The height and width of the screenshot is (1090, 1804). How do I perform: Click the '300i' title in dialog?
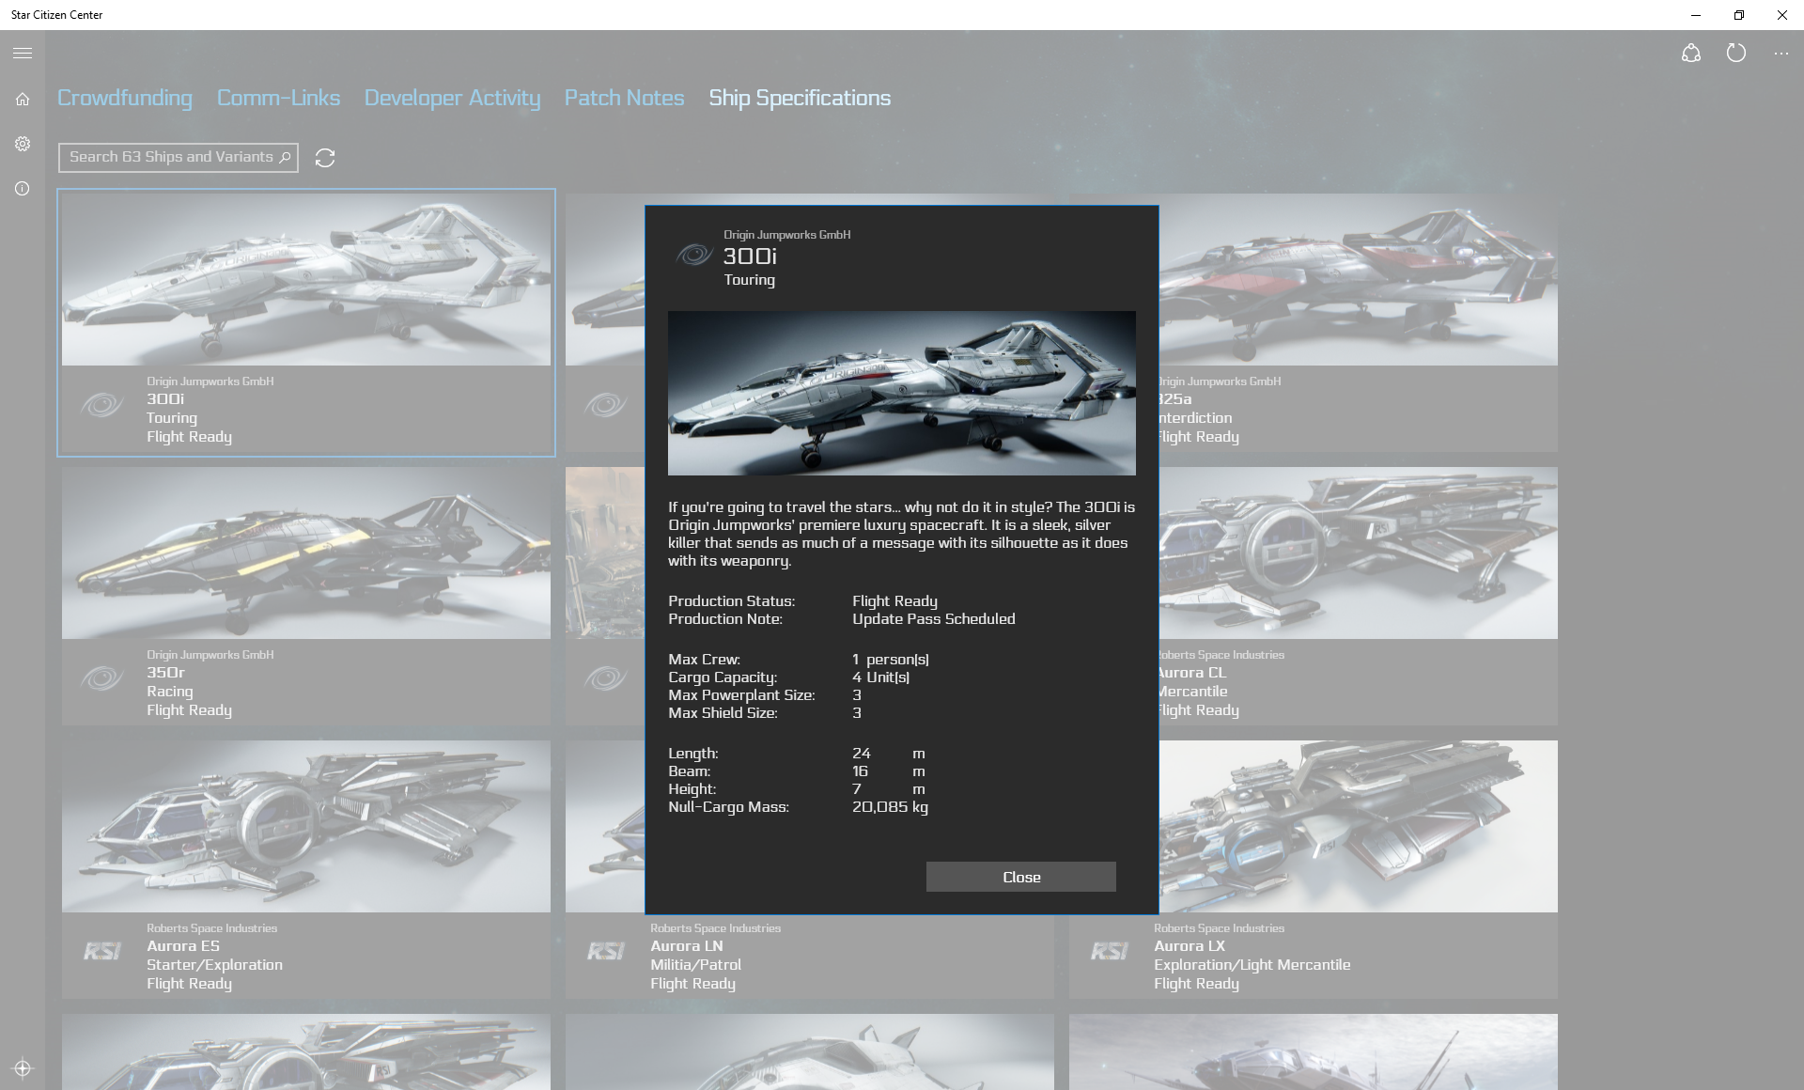point(750,257)
